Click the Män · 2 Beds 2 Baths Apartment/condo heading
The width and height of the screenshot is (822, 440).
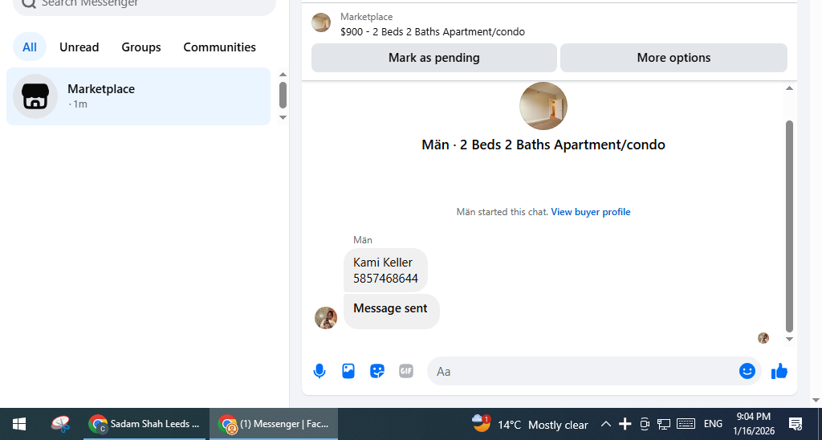point(543,145)
